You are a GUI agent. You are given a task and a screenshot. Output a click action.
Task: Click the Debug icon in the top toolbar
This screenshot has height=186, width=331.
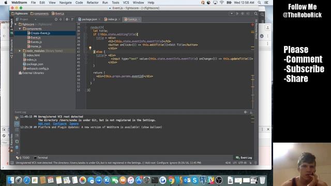243,13
